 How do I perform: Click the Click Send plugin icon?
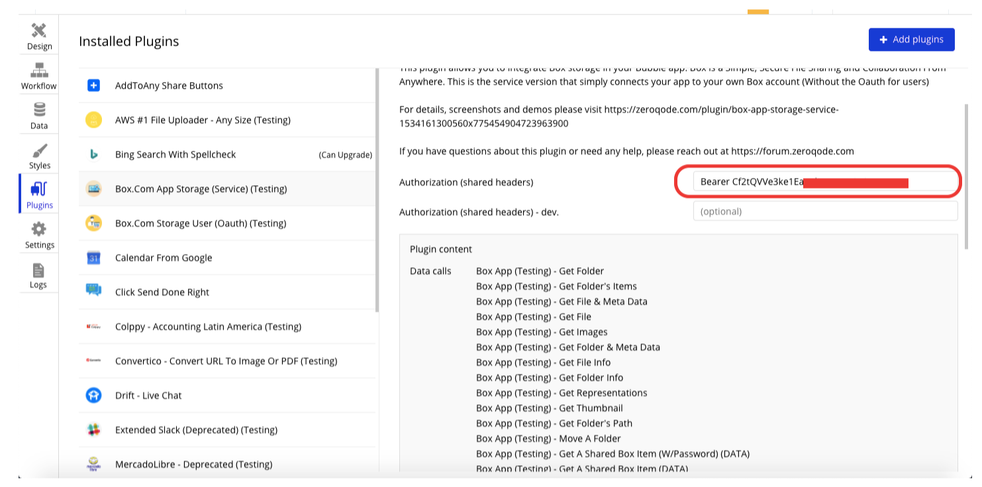93,290
